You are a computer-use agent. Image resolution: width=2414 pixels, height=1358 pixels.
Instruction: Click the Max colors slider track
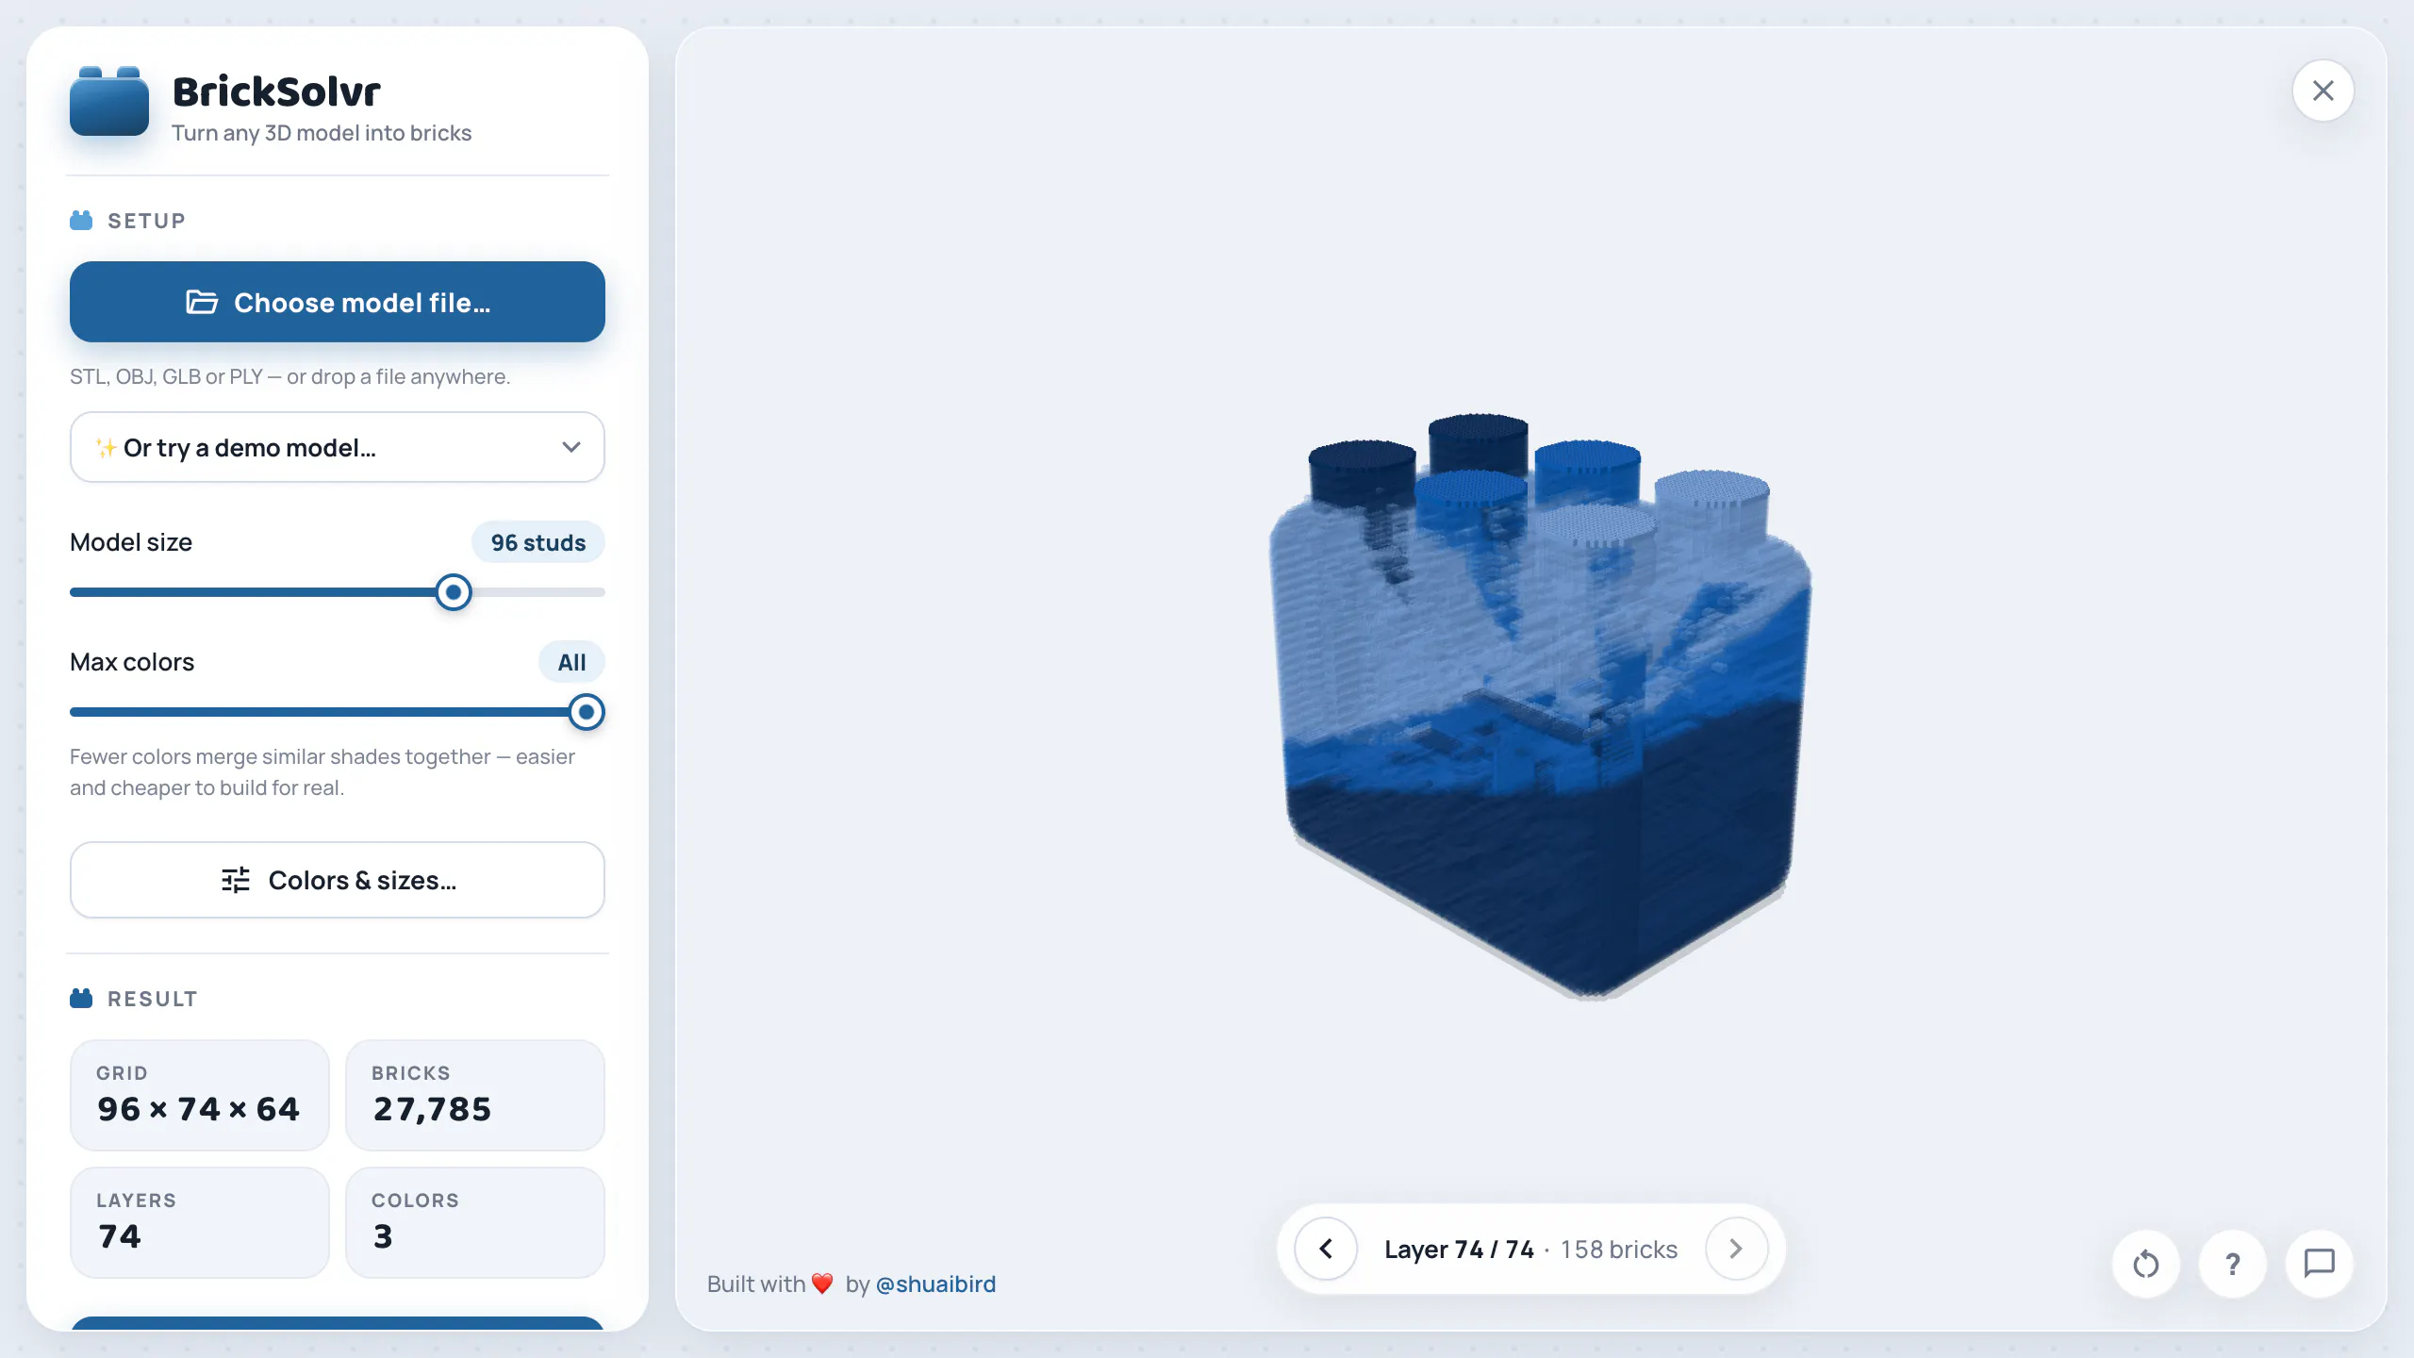click(x=338, y=712)
